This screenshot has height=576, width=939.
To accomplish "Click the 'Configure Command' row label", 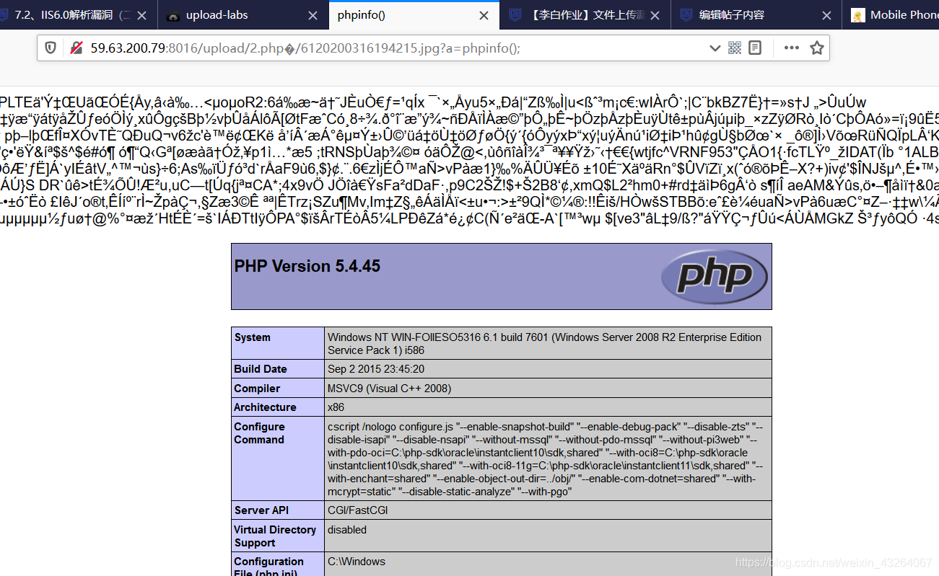I will (259, 433).
